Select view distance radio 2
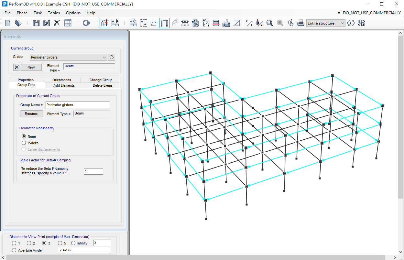Image resolution: width=404 pixels, height=260 pixels. (29, 243)
